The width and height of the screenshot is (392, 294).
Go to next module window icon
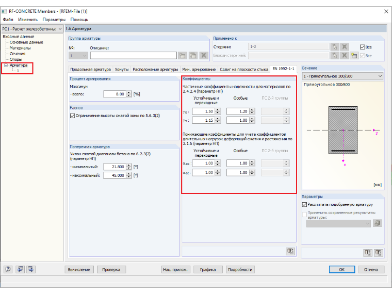(x=31, y=269)
